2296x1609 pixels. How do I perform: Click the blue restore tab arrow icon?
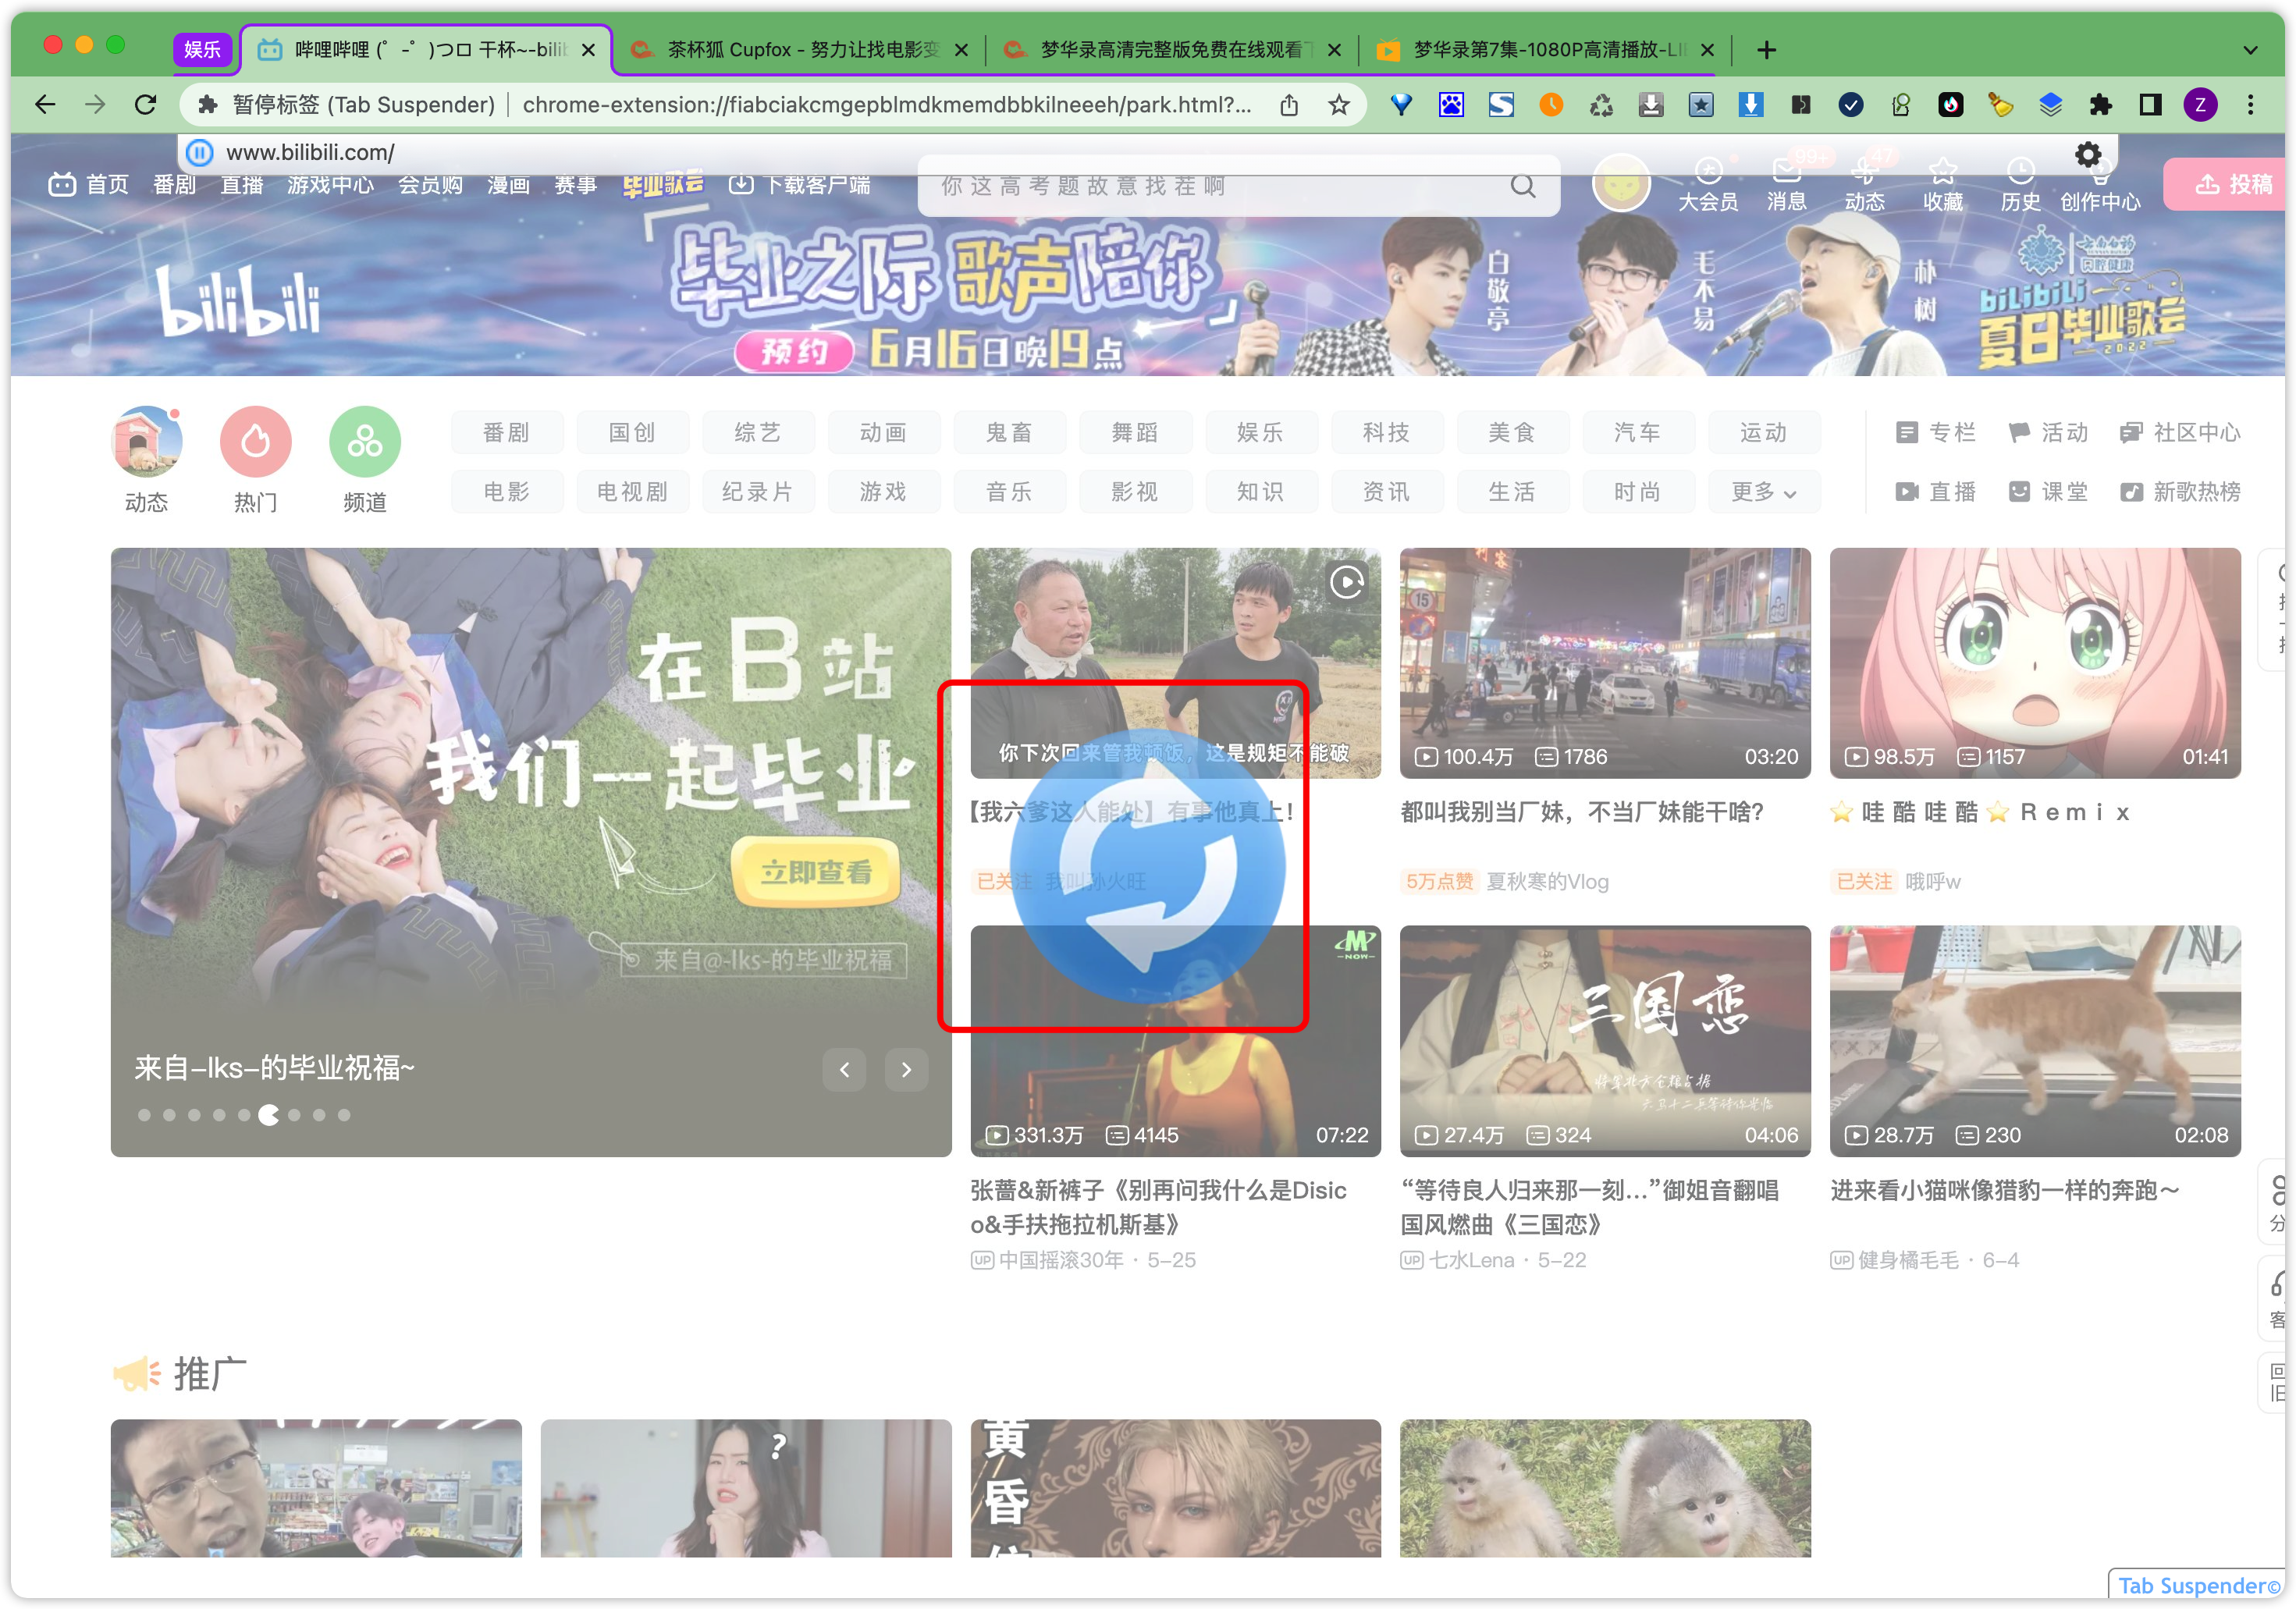pyautogui.click(x=1147, y=867)
